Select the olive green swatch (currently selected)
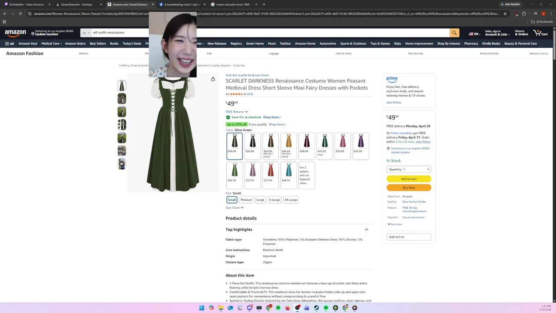Image resolution: width=556 pixels, height=313 pixels. (235, 146)
